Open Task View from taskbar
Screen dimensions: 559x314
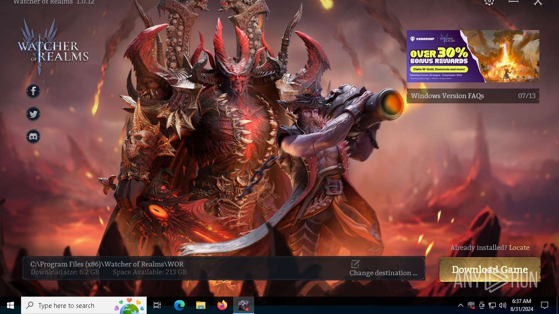(x=157, y=305)
